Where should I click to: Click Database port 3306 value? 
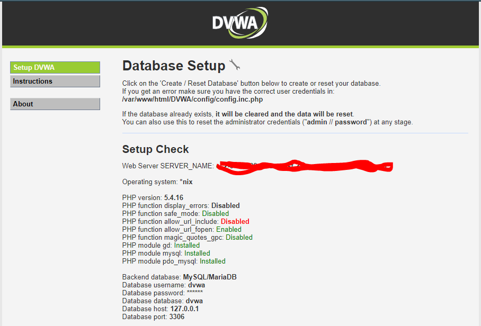pos(177,317)
